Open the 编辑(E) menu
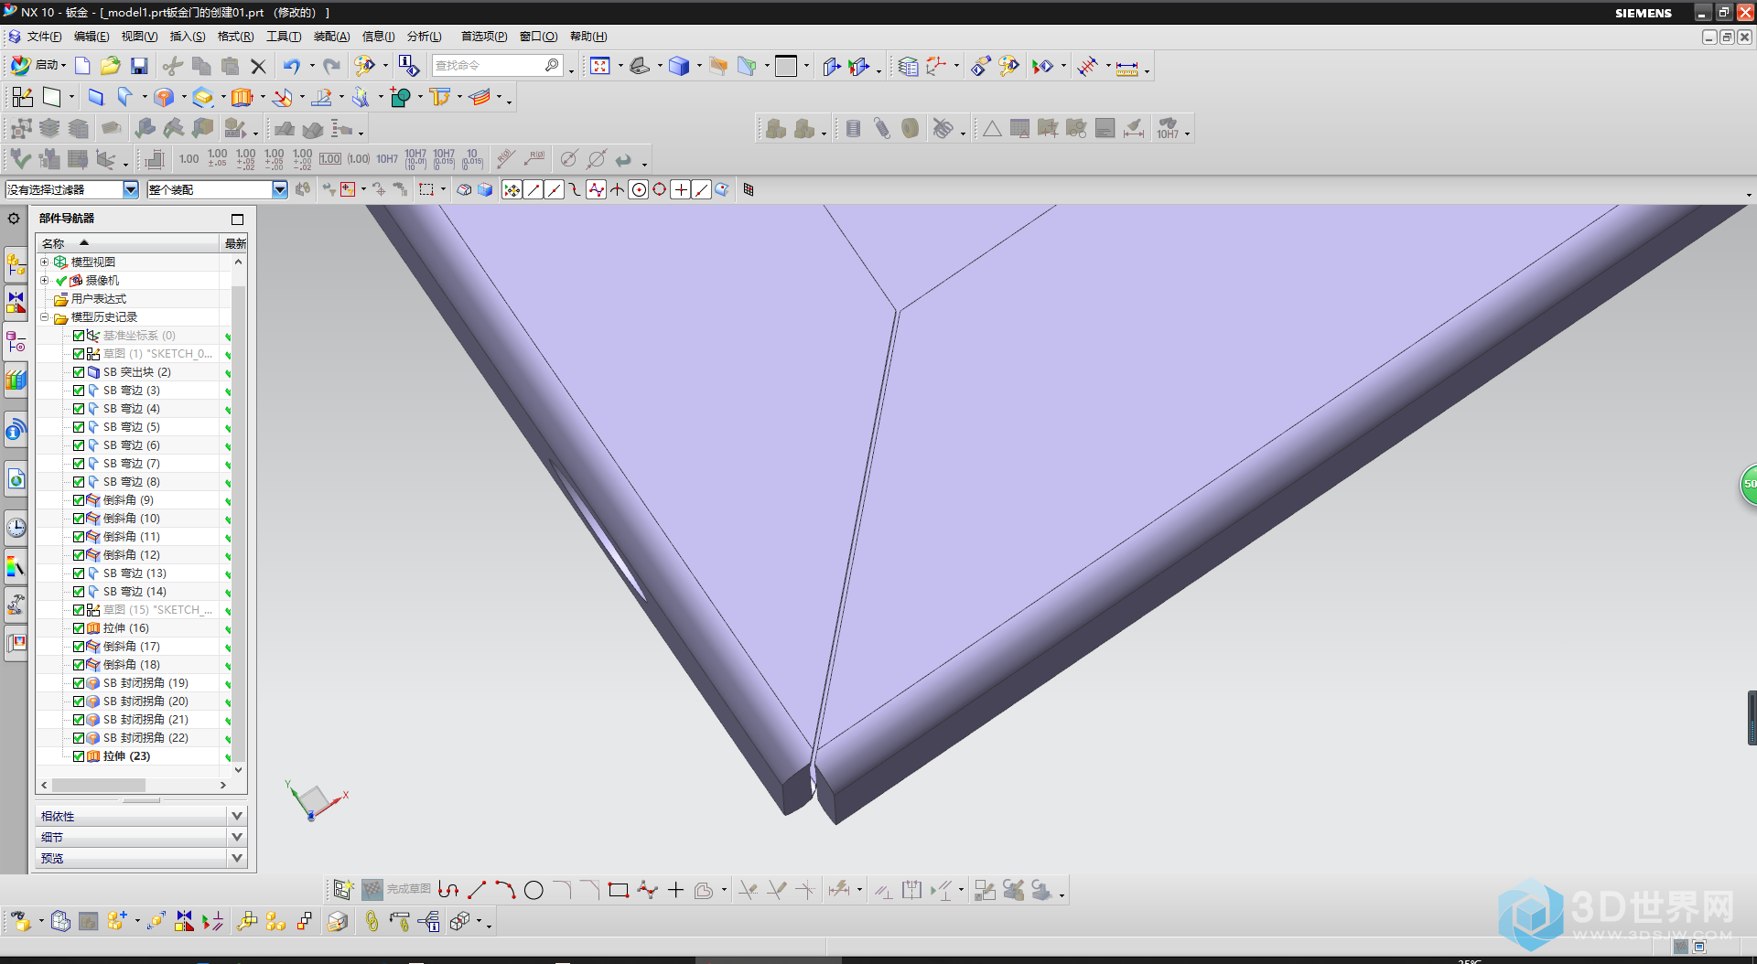The image size is (1757, 964). pyautogui.click(x=92, y=37)
